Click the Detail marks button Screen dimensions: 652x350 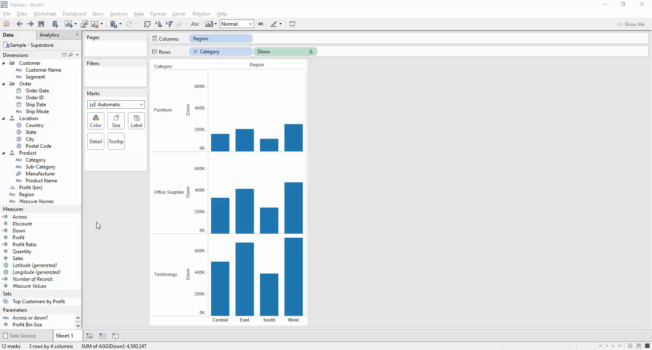(x=96, y=142)
